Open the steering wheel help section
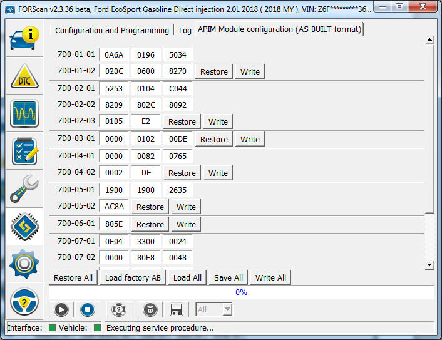 point(24,301)
